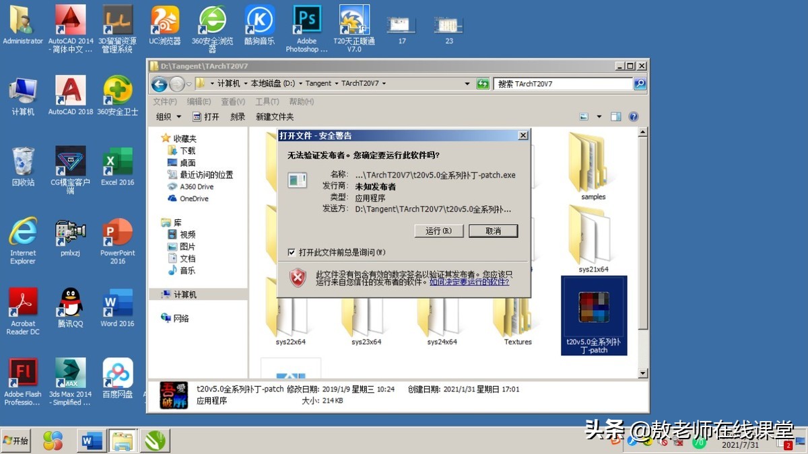Open Adobe Photoshop from the desktop
808x454 pixels.
(306, 20)
